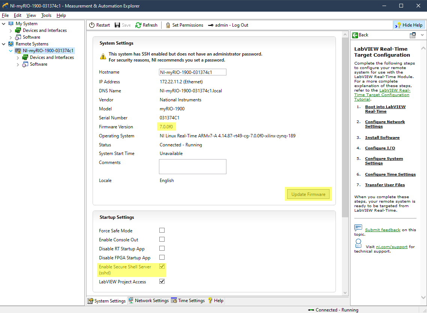Click the Restart power icon in toolbar
Image resolution: width=427 pixels, height=313 pixels.
[x=92, y=25]
